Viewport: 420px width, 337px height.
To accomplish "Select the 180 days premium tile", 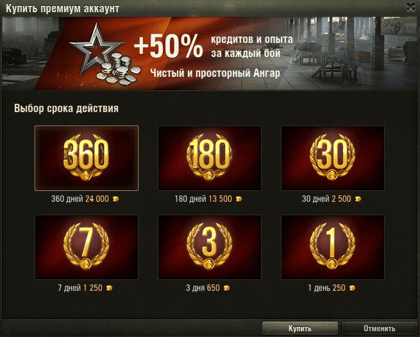I will click(210, 158).
